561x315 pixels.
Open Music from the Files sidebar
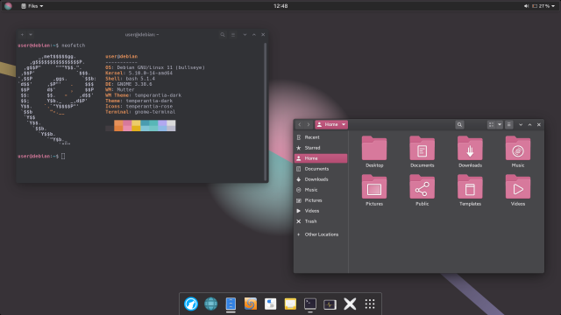[x=321, y=190]
